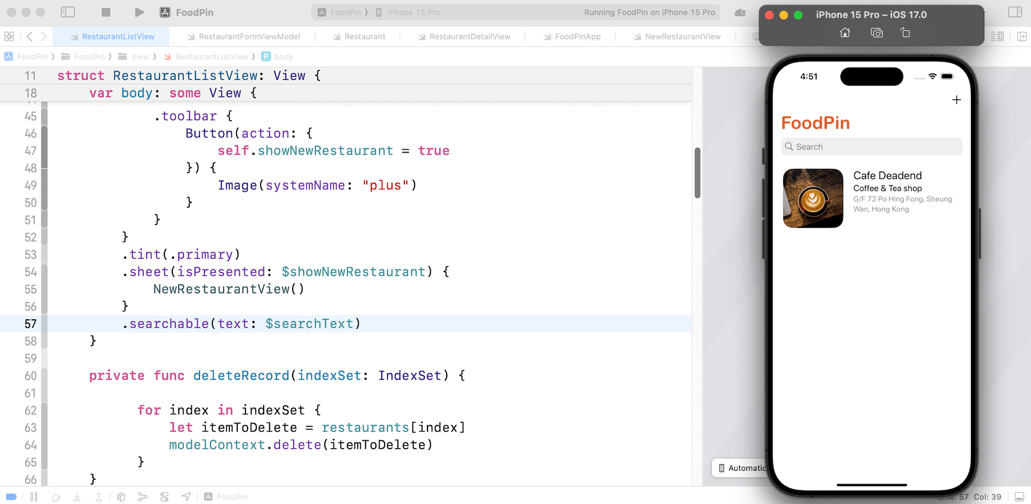
Task: Stop the running FoodPin app
Action: click(106, 12)
